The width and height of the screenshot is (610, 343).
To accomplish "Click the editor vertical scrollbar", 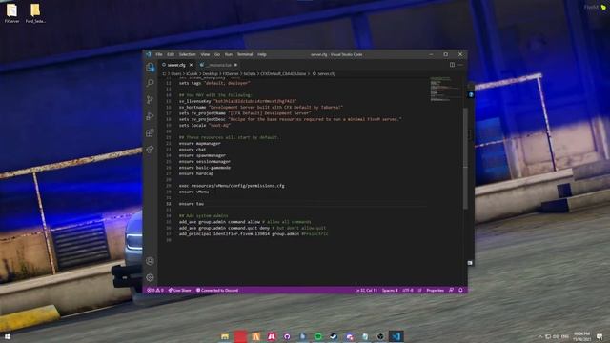I will 465,159.
